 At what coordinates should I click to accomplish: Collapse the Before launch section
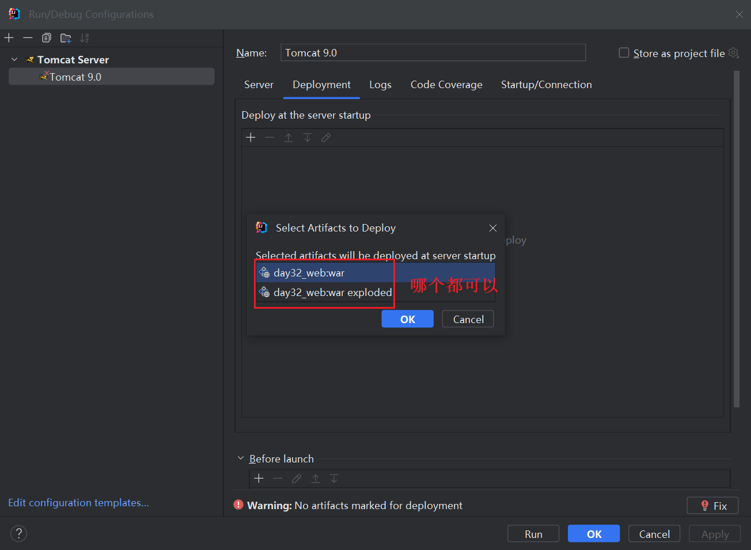point(241,458)
